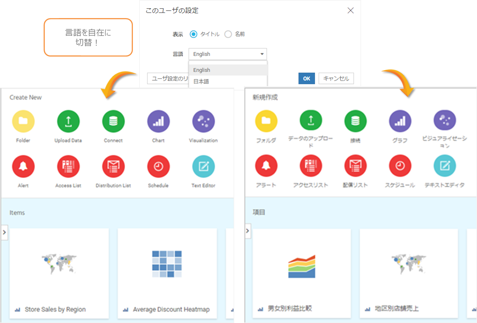477x323 pixels.
Task: Select the Connect data source icon
Action: [x=113, y=121]
